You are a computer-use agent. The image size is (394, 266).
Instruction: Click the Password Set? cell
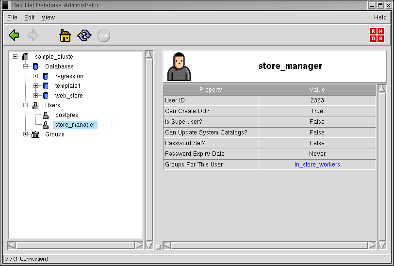click(x=211, y=143)
